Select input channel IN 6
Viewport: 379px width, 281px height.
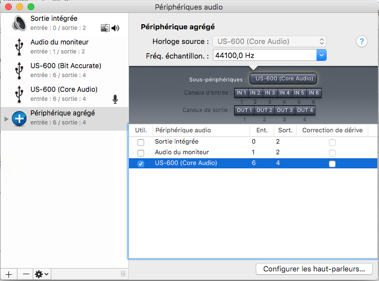pos(314,93)
